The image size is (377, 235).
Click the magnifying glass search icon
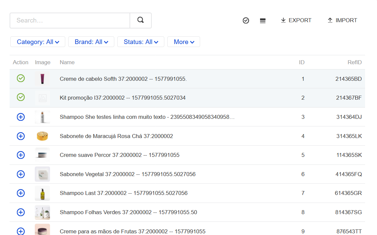click(140, 20)
